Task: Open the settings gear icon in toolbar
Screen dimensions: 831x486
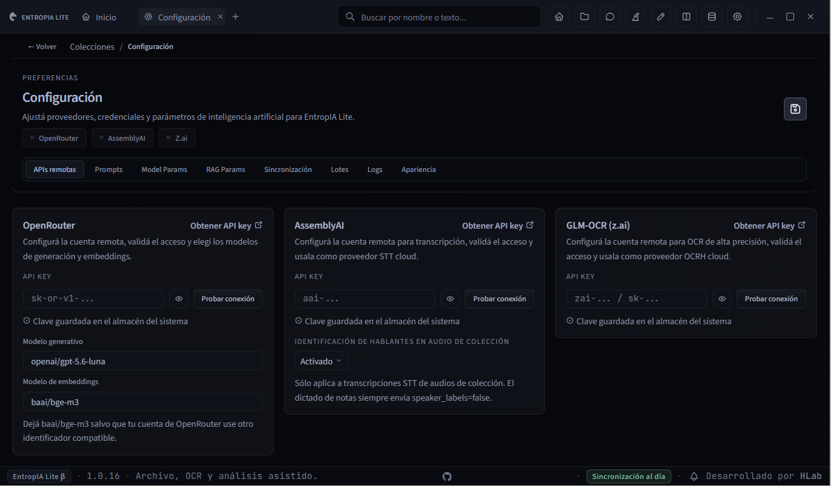Action: (737, 17)
